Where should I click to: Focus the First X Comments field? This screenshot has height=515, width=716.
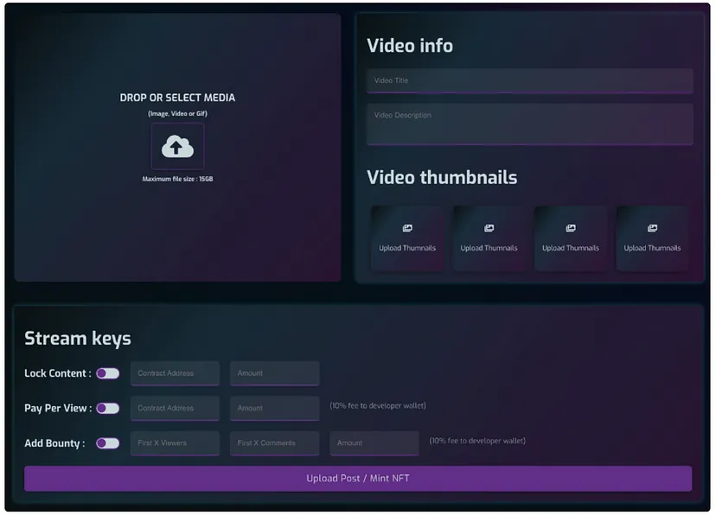tap(274, 443)
